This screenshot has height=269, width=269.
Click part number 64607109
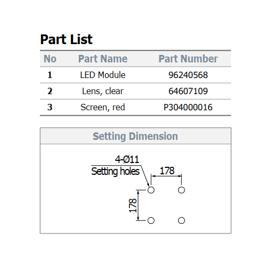pos(188,91)
